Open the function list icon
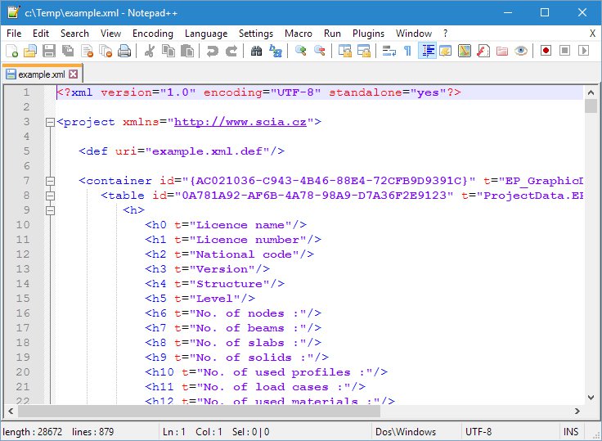Image resolution: width=602 pixels, height=441 pixels. [x=483, y=51]
